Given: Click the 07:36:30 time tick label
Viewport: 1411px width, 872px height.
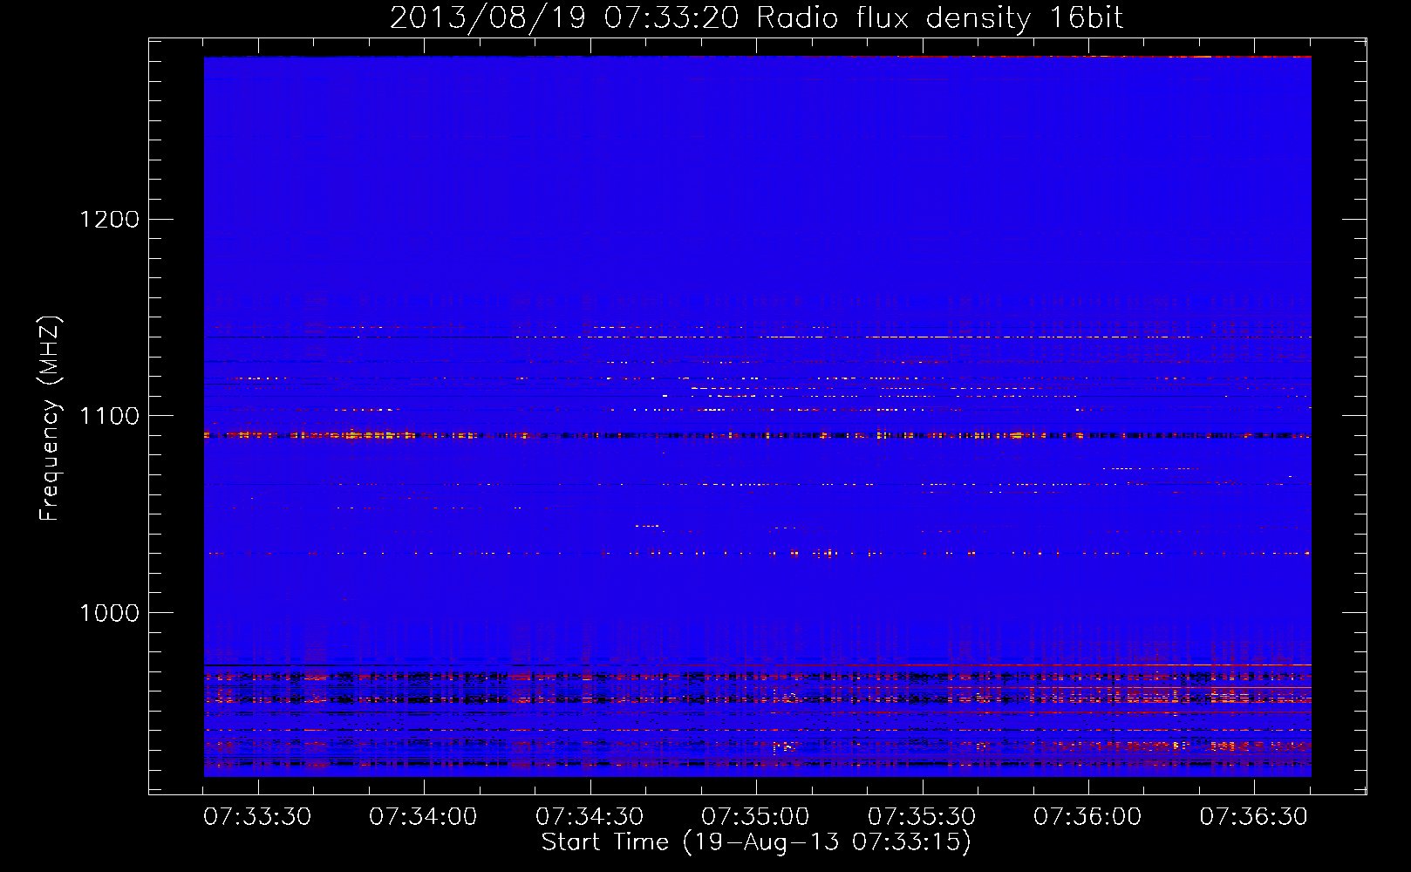Looking at the screenshot, I should pyautogui.click(x=1254, y=817).
